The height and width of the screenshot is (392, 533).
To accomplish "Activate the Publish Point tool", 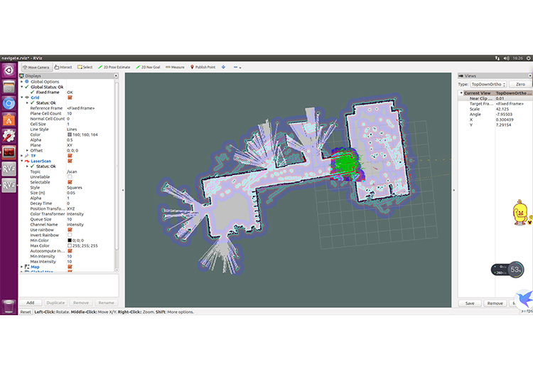I will click(203, 67).
